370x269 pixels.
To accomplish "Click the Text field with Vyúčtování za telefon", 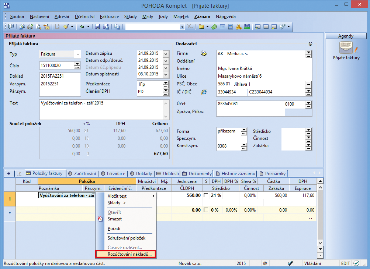I will pos(101,110).
